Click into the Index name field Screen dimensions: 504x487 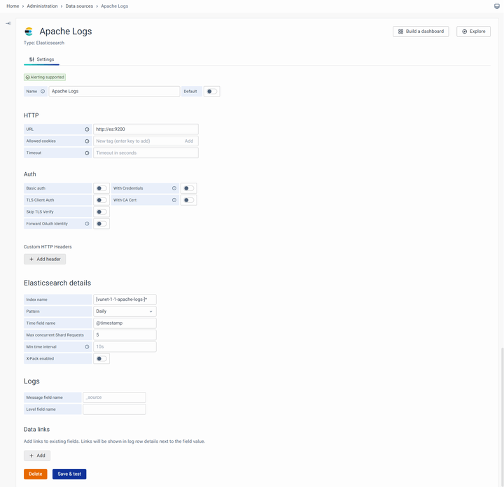pyautogui.click(x=125, y=299)
